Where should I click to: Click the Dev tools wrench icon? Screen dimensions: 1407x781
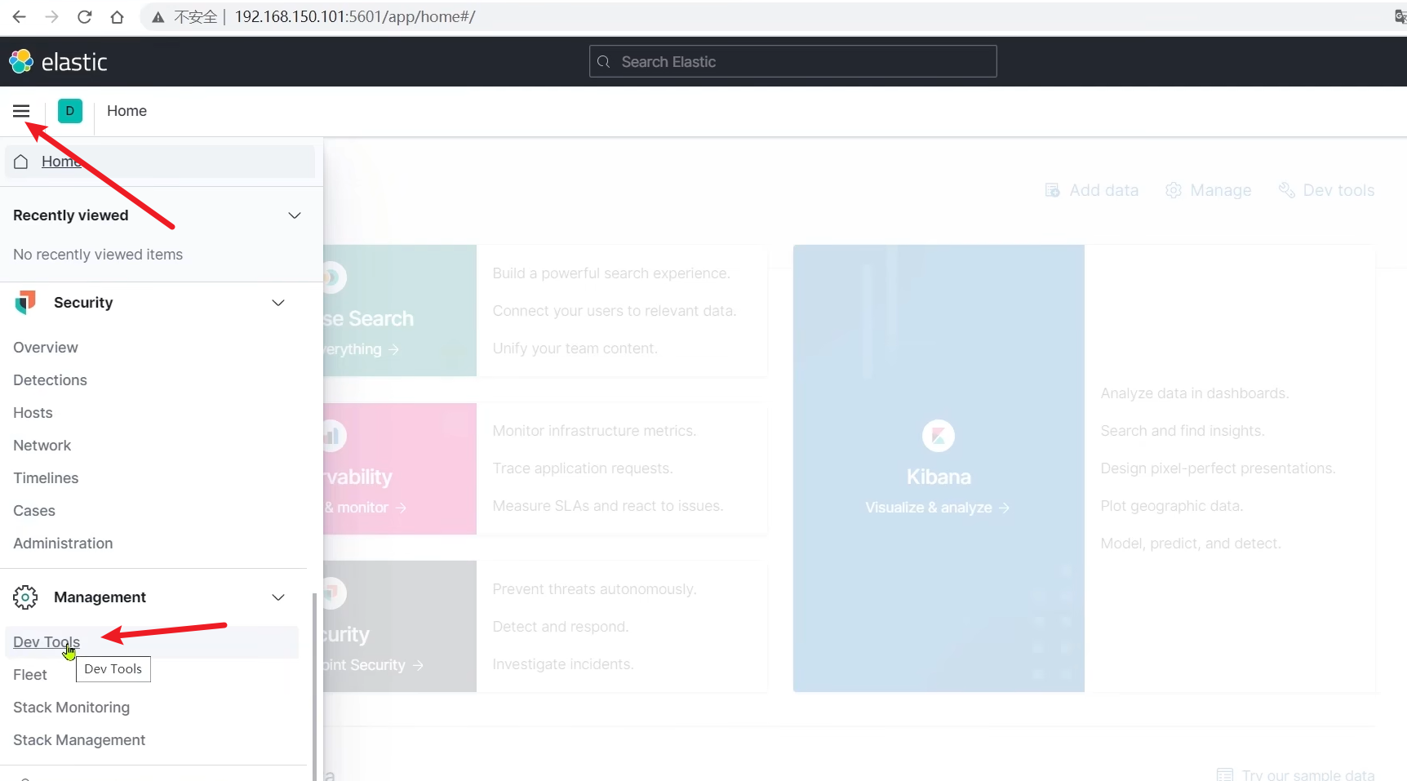(1287, 190)
